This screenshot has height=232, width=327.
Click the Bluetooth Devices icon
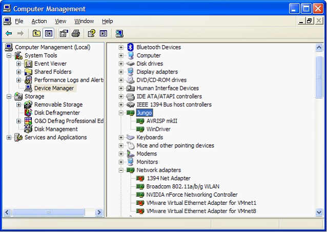click(x=130, y=47)
